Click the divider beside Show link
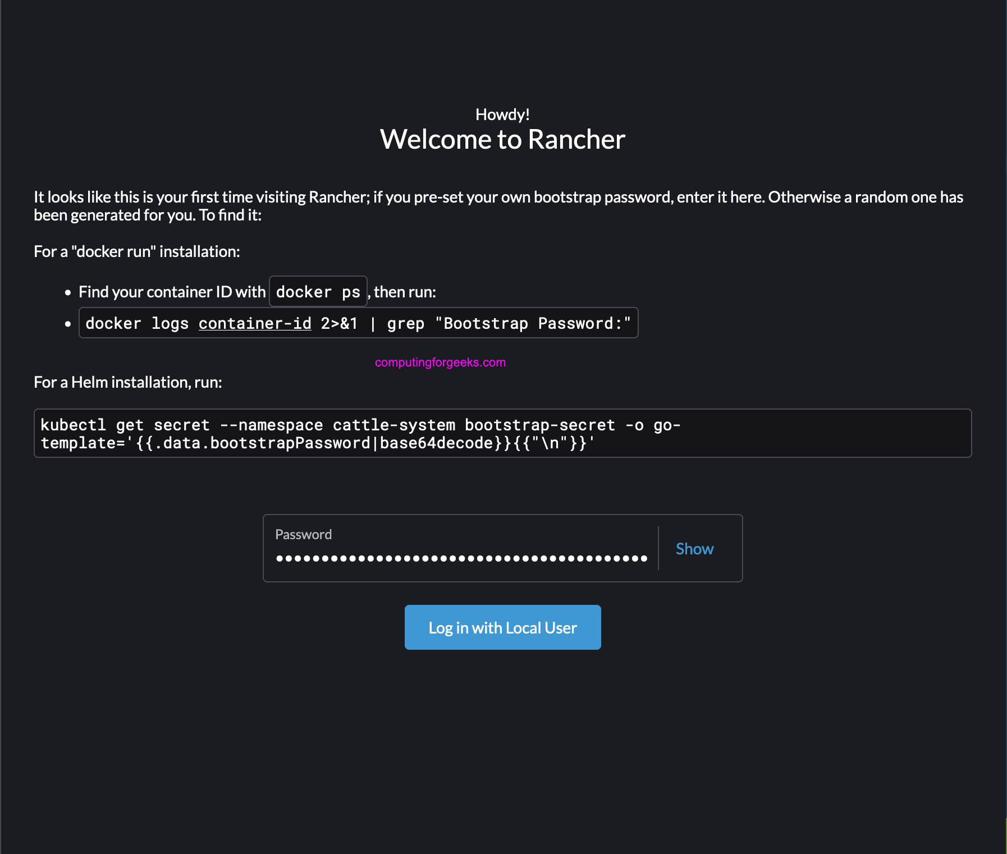This screenshot has height=854, width=1007. pos(658,548)
